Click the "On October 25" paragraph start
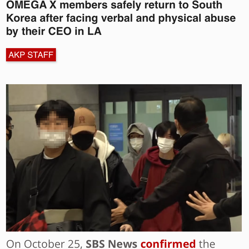This screenshot has height=249, width=249. 44,244
